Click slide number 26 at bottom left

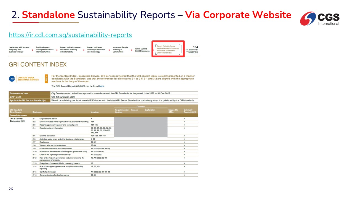pos(11,189)
